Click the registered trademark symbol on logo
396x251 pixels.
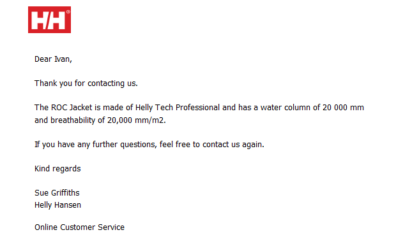[x=68, y=11]
